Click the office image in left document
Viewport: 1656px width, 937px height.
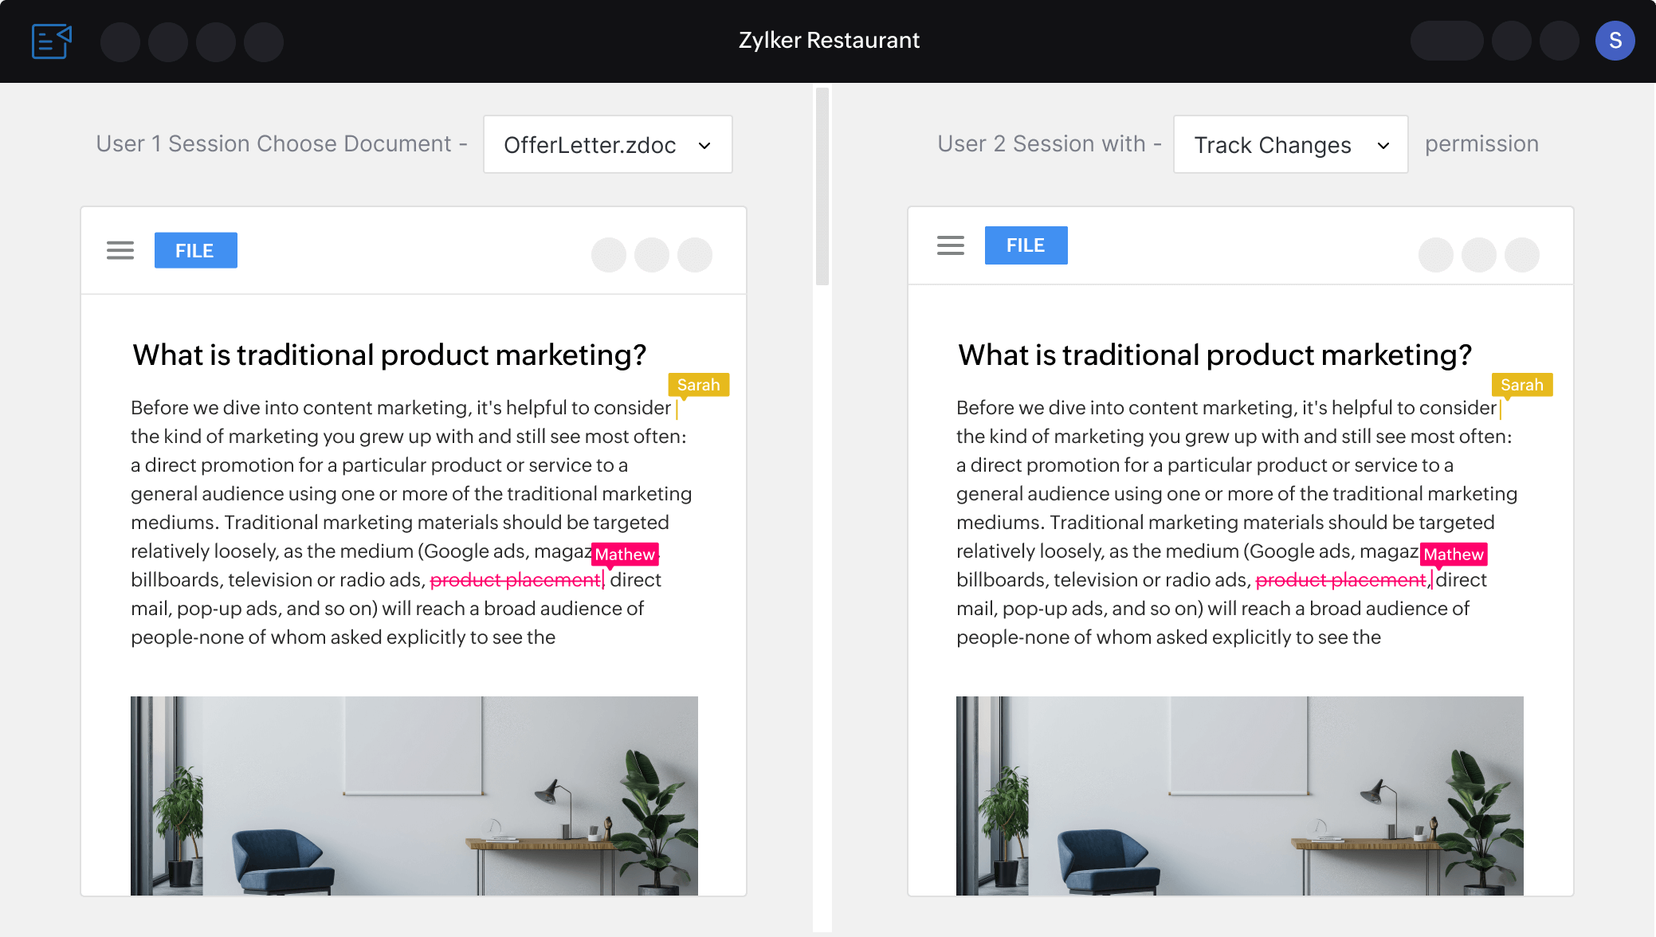pos(414,795)
